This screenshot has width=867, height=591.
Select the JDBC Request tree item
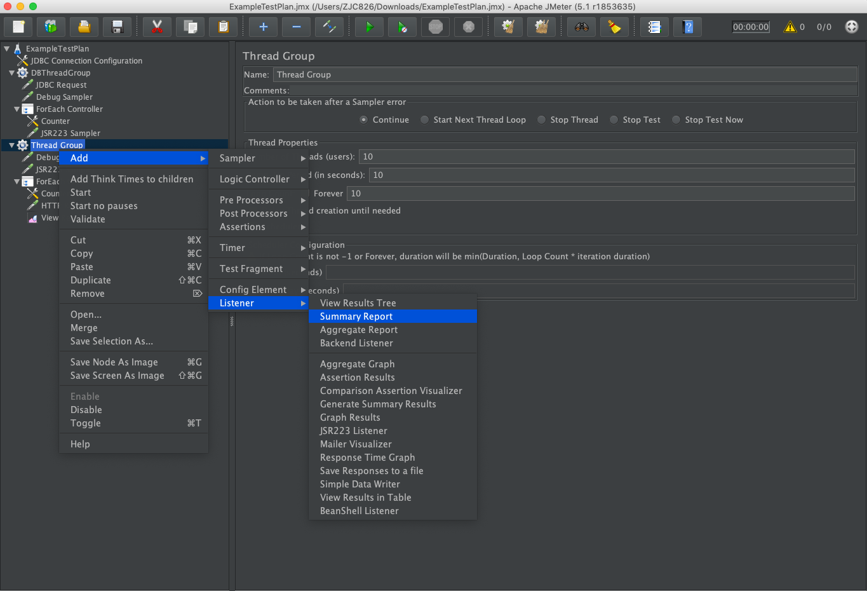61,85
